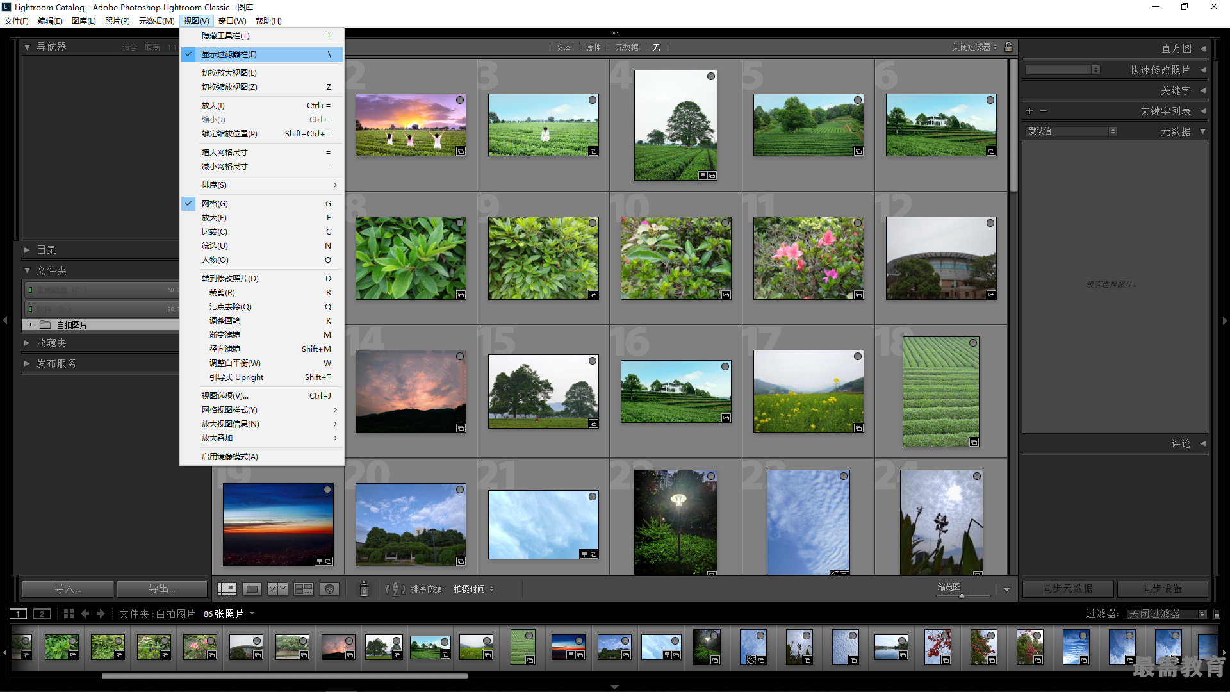Screen dimensions: 1230x692
Task: Select the painter spray can tool
Action: [364, 589]
